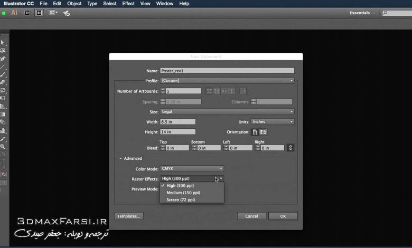Toggle the bleed link chain icon
Screen dimensions: 412x248
coord(291,148)
